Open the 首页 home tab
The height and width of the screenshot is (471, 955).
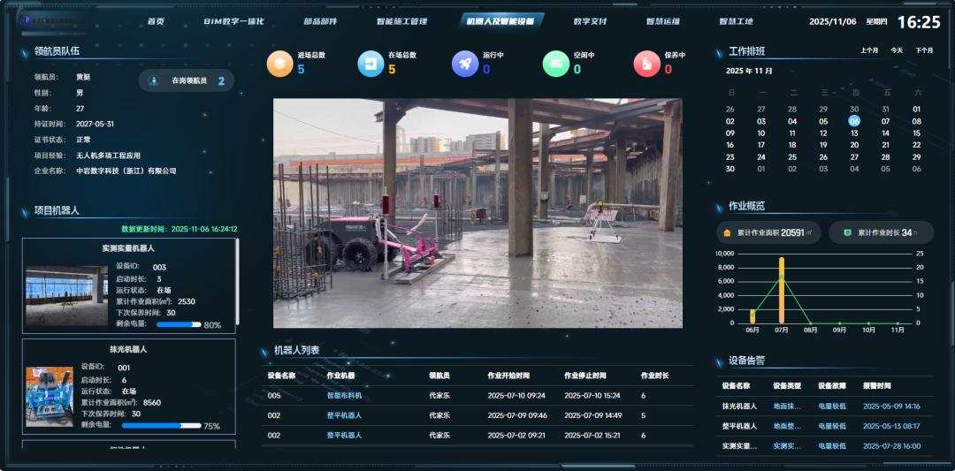[156, 21]
